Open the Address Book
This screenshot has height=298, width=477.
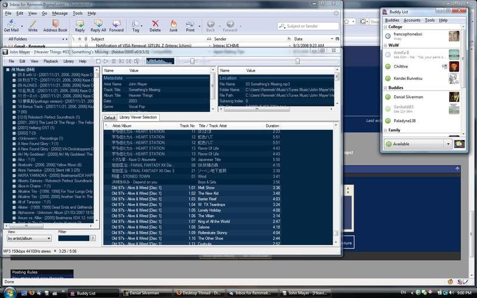tap(55, 25)
